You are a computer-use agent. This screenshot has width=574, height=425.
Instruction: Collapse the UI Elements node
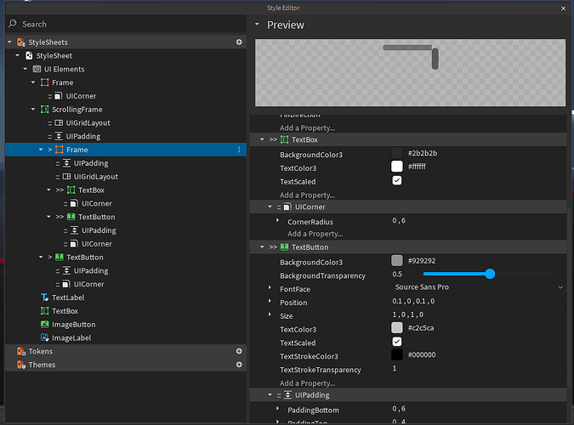point(26,69)
